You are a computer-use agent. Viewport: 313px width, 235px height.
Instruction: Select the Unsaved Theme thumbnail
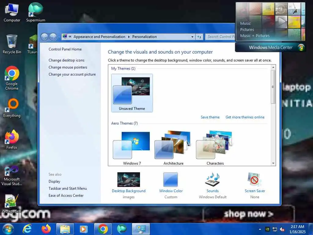point(132,93)
